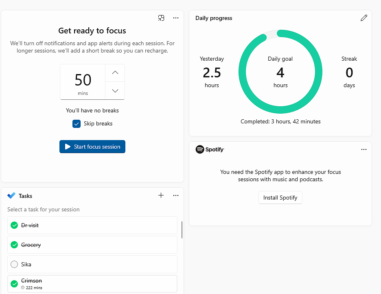Decrease focus time with the down arrow

point(115,91)
